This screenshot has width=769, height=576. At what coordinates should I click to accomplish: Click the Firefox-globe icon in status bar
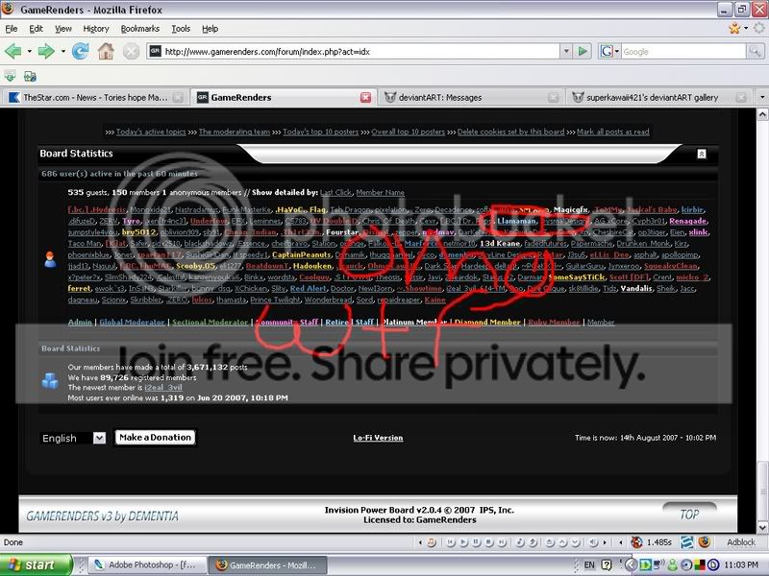point(705,541)
